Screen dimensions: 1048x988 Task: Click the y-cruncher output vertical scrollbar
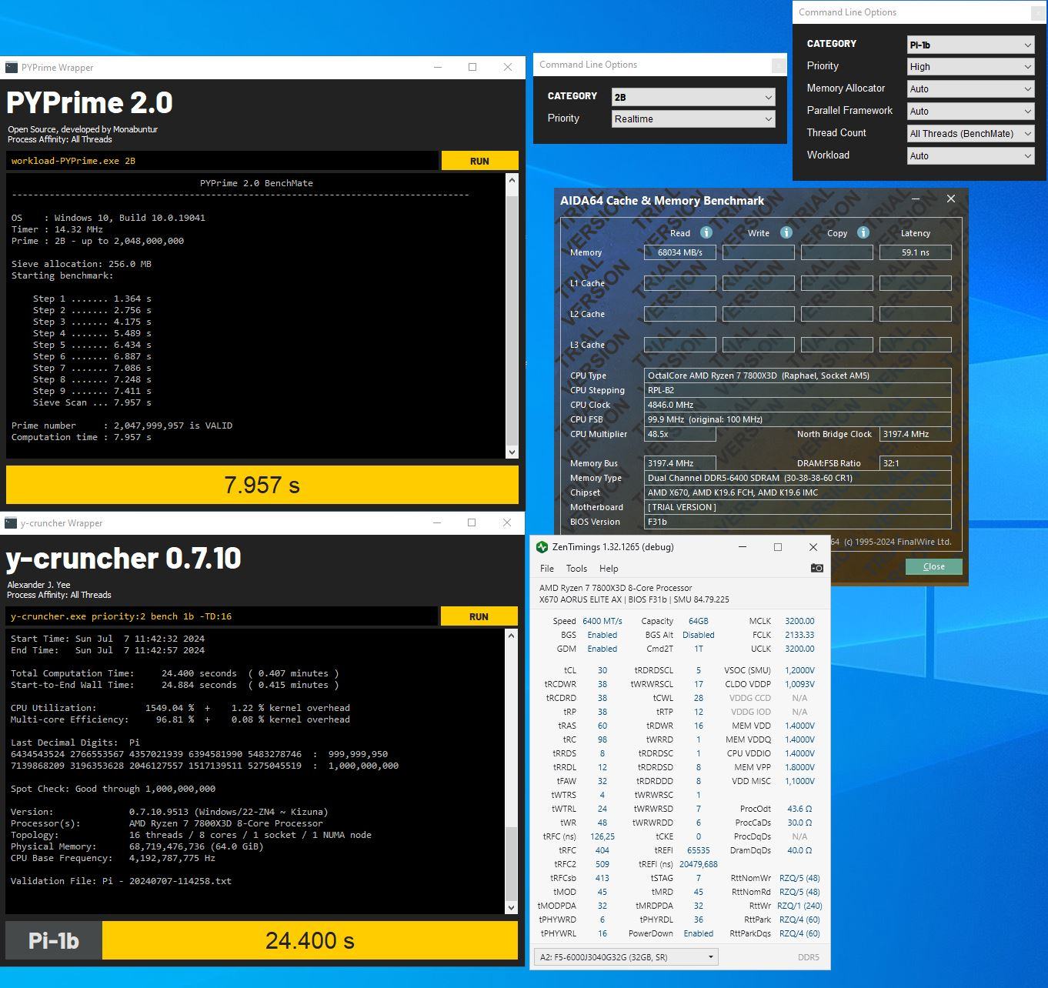point(511,772)
